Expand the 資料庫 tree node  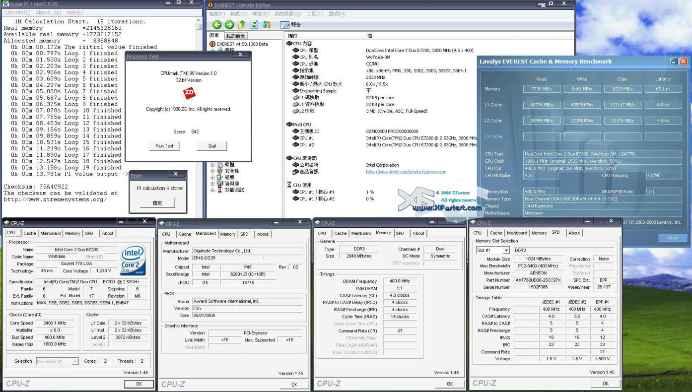(x=213, y=184)
